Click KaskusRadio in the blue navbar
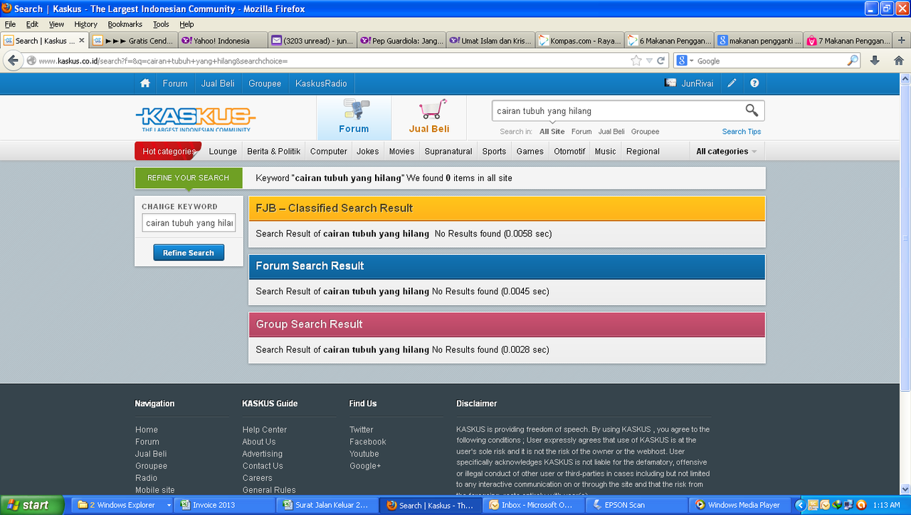The height and width of the screenshot is (515, 911). (x=321, y=83)
